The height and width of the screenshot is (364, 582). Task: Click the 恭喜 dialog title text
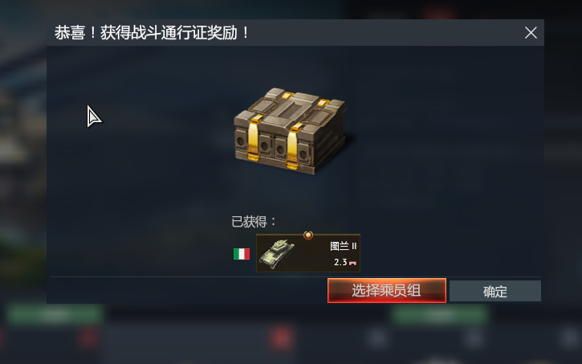(152, 33)
